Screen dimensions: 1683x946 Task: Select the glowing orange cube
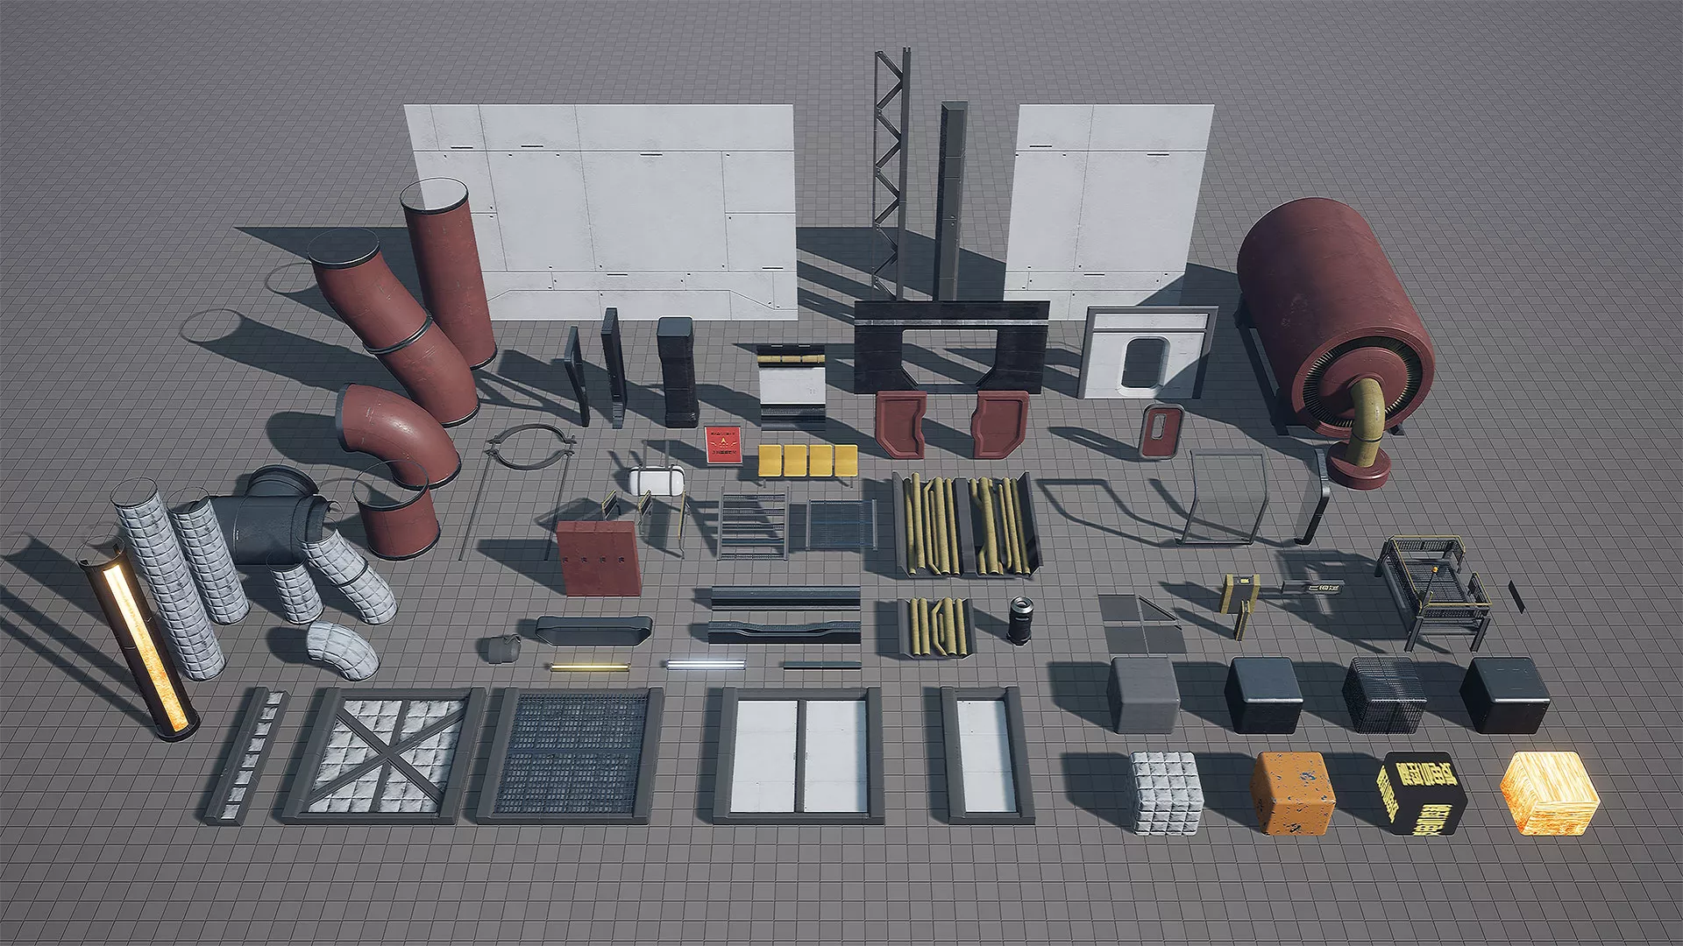(x=1549, y=794)
